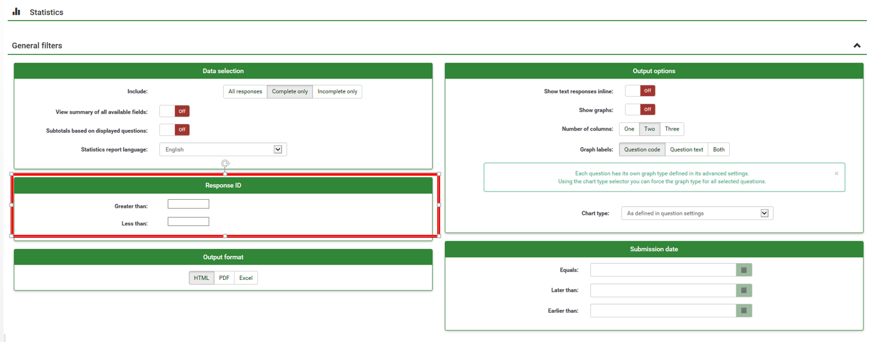Click the General filters heading text
Screen dimensions: 871x342
(x=37, y=46)
